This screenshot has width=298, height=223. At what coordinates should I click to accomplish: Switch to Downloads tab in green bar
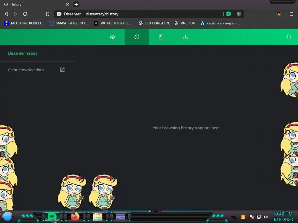(185, 37)
